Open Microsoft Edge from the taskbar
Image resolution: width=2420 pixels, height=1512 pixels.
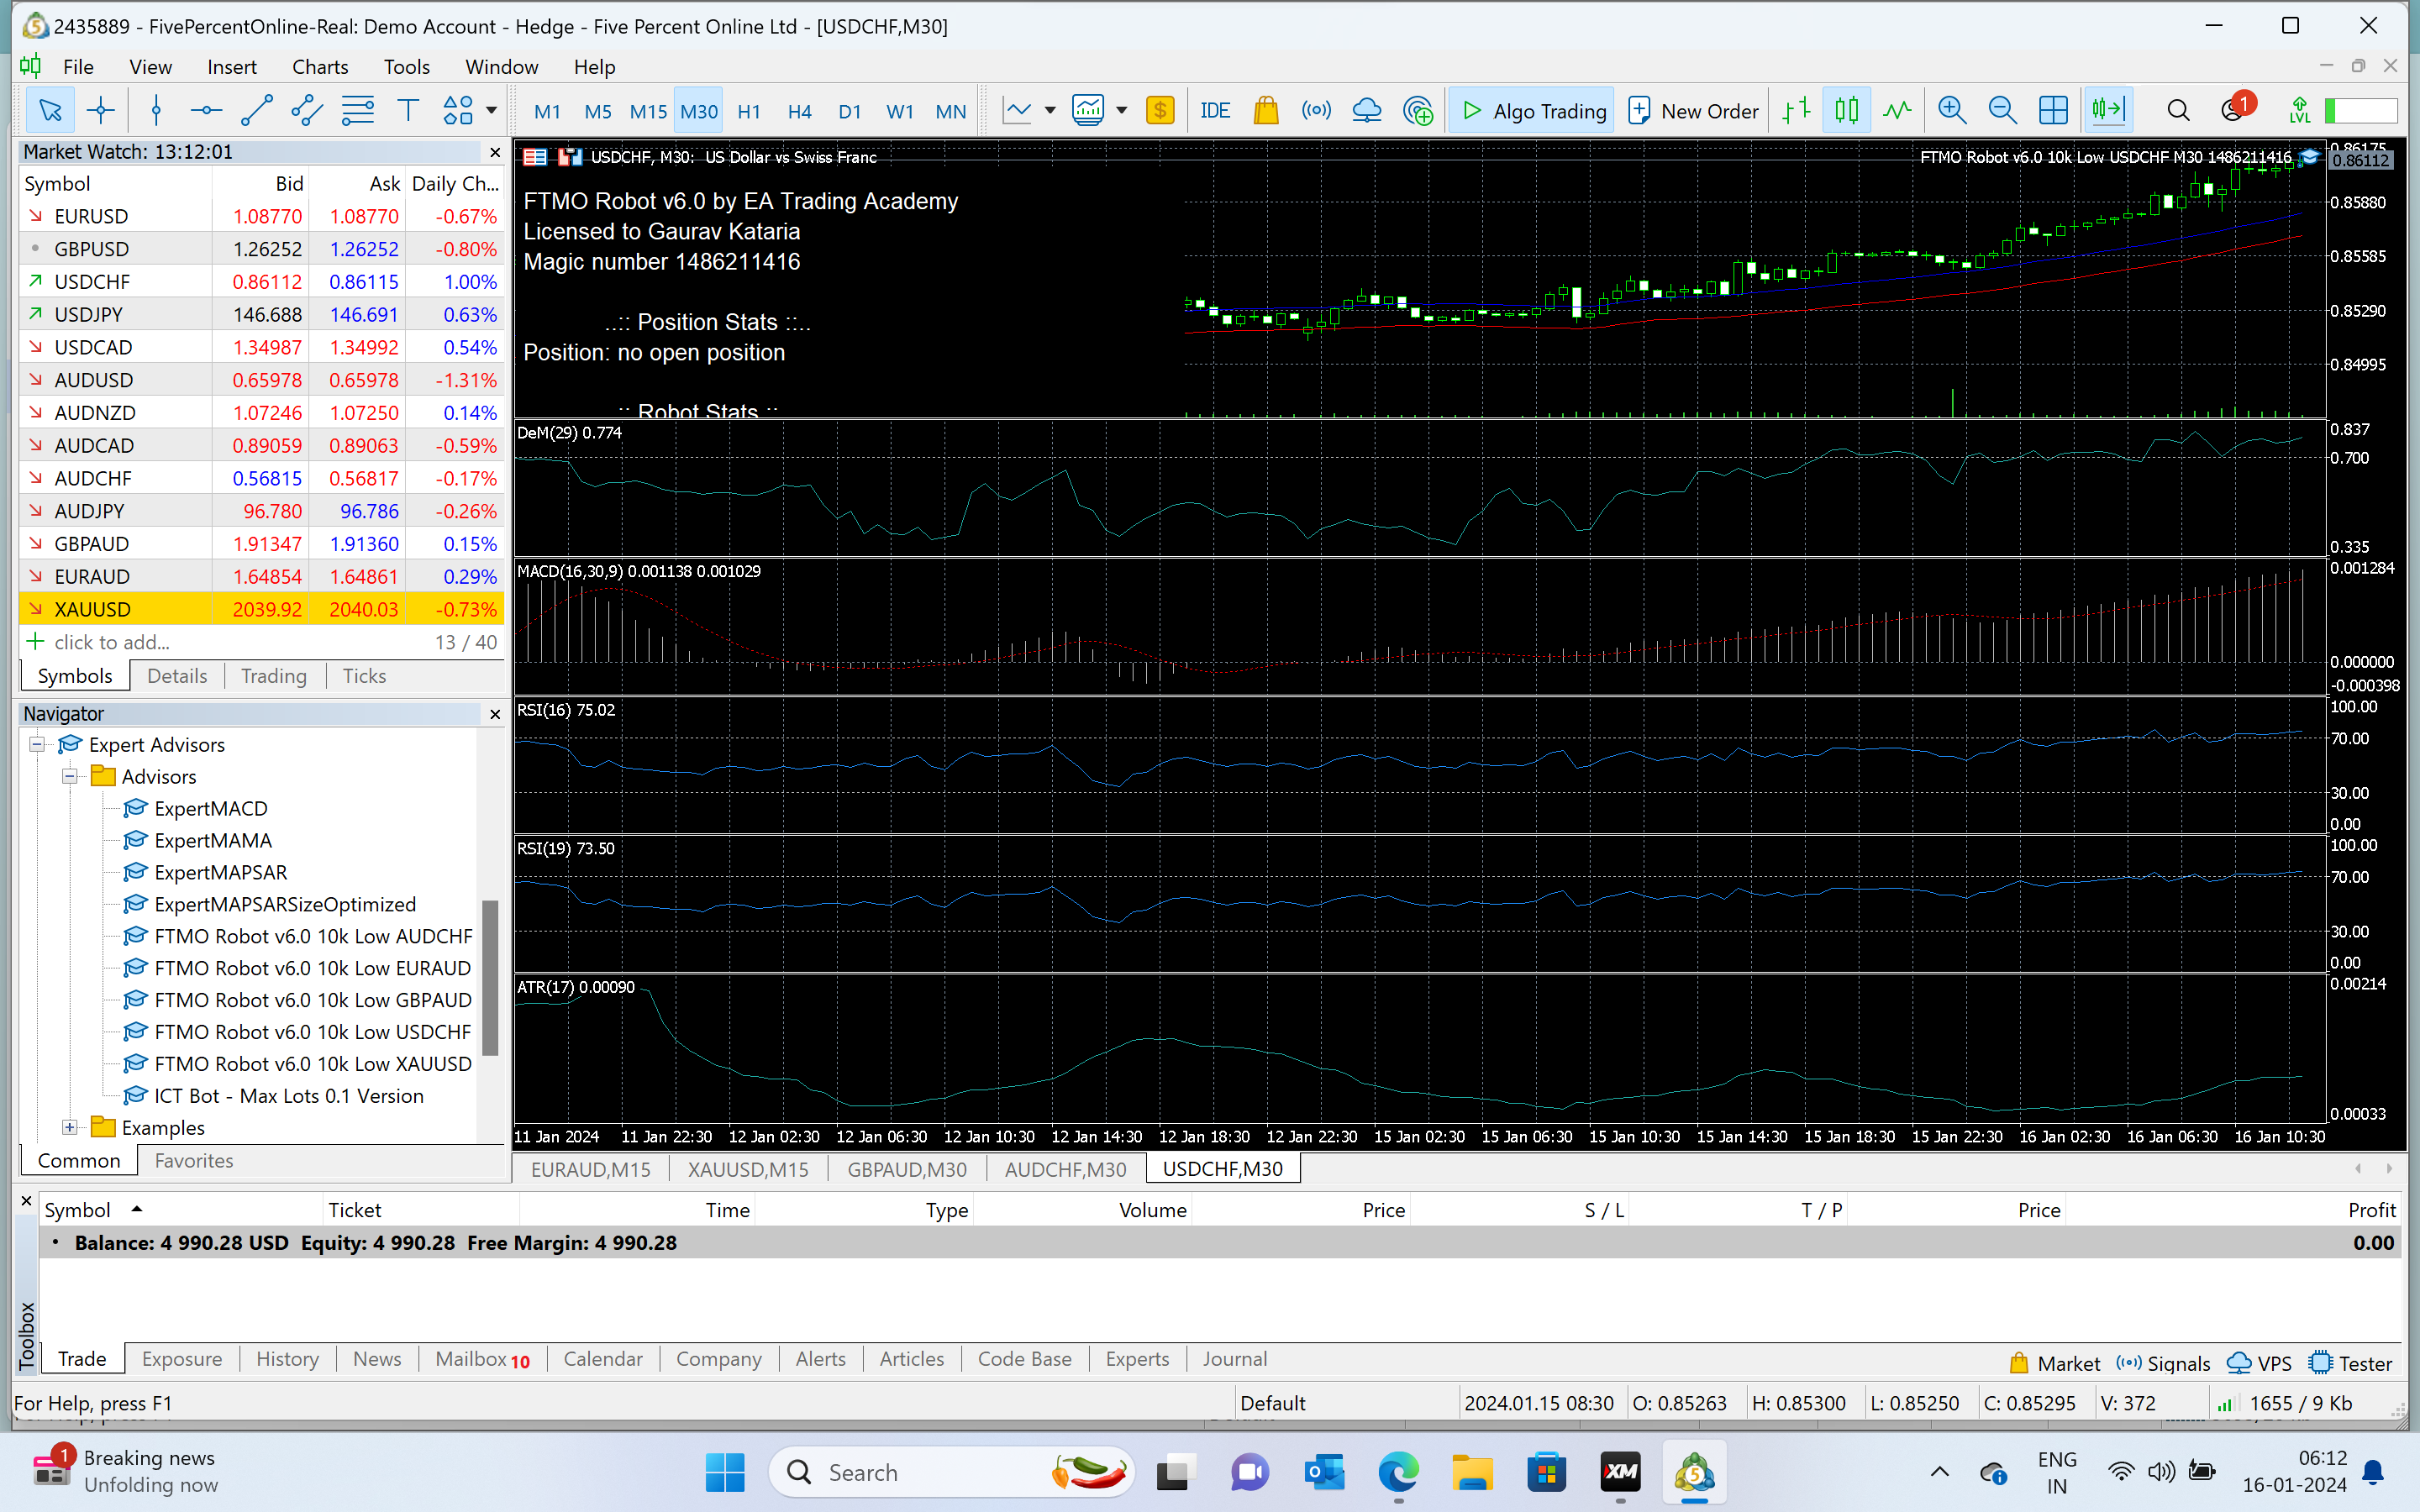[1398, 1472]
